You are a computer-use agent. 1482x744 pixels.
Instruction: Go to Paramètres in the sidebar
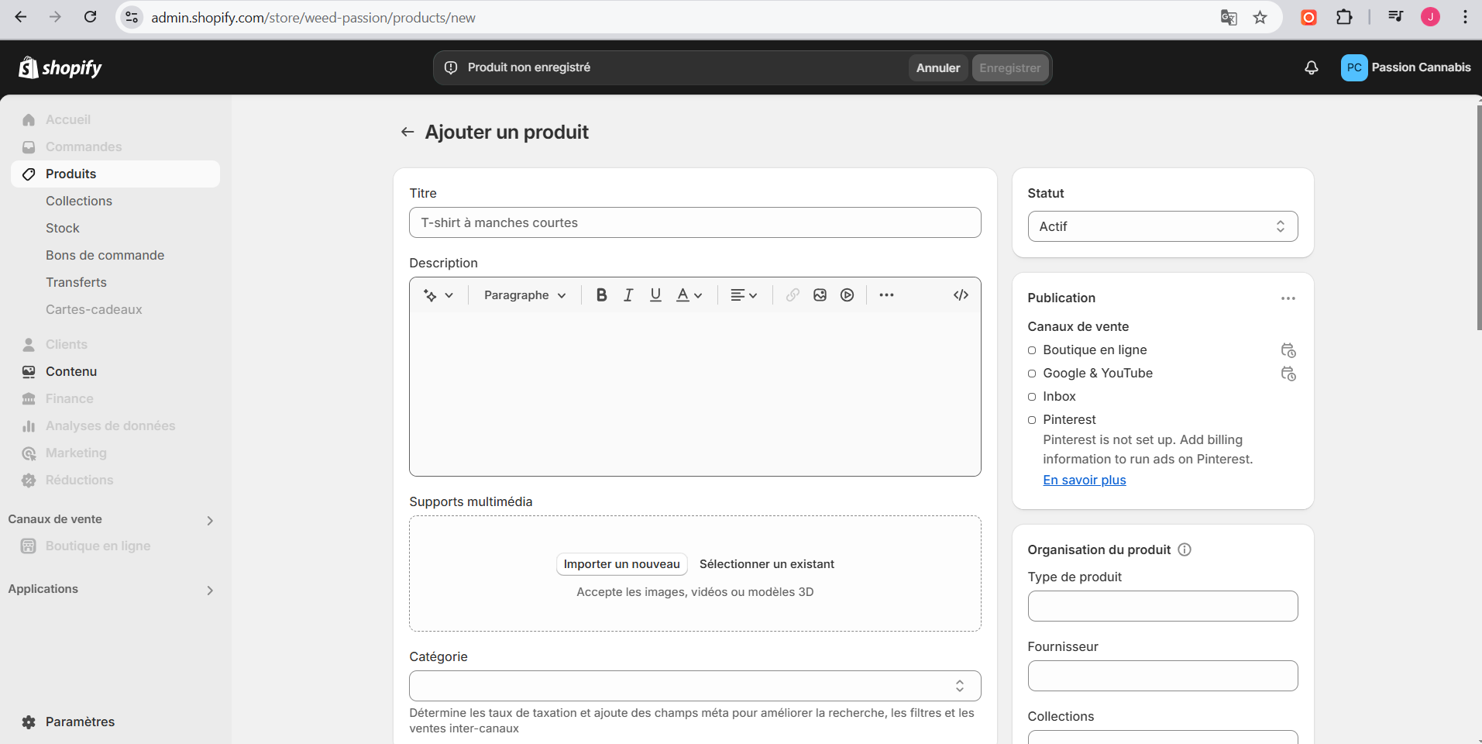click(x=80, y=722)
